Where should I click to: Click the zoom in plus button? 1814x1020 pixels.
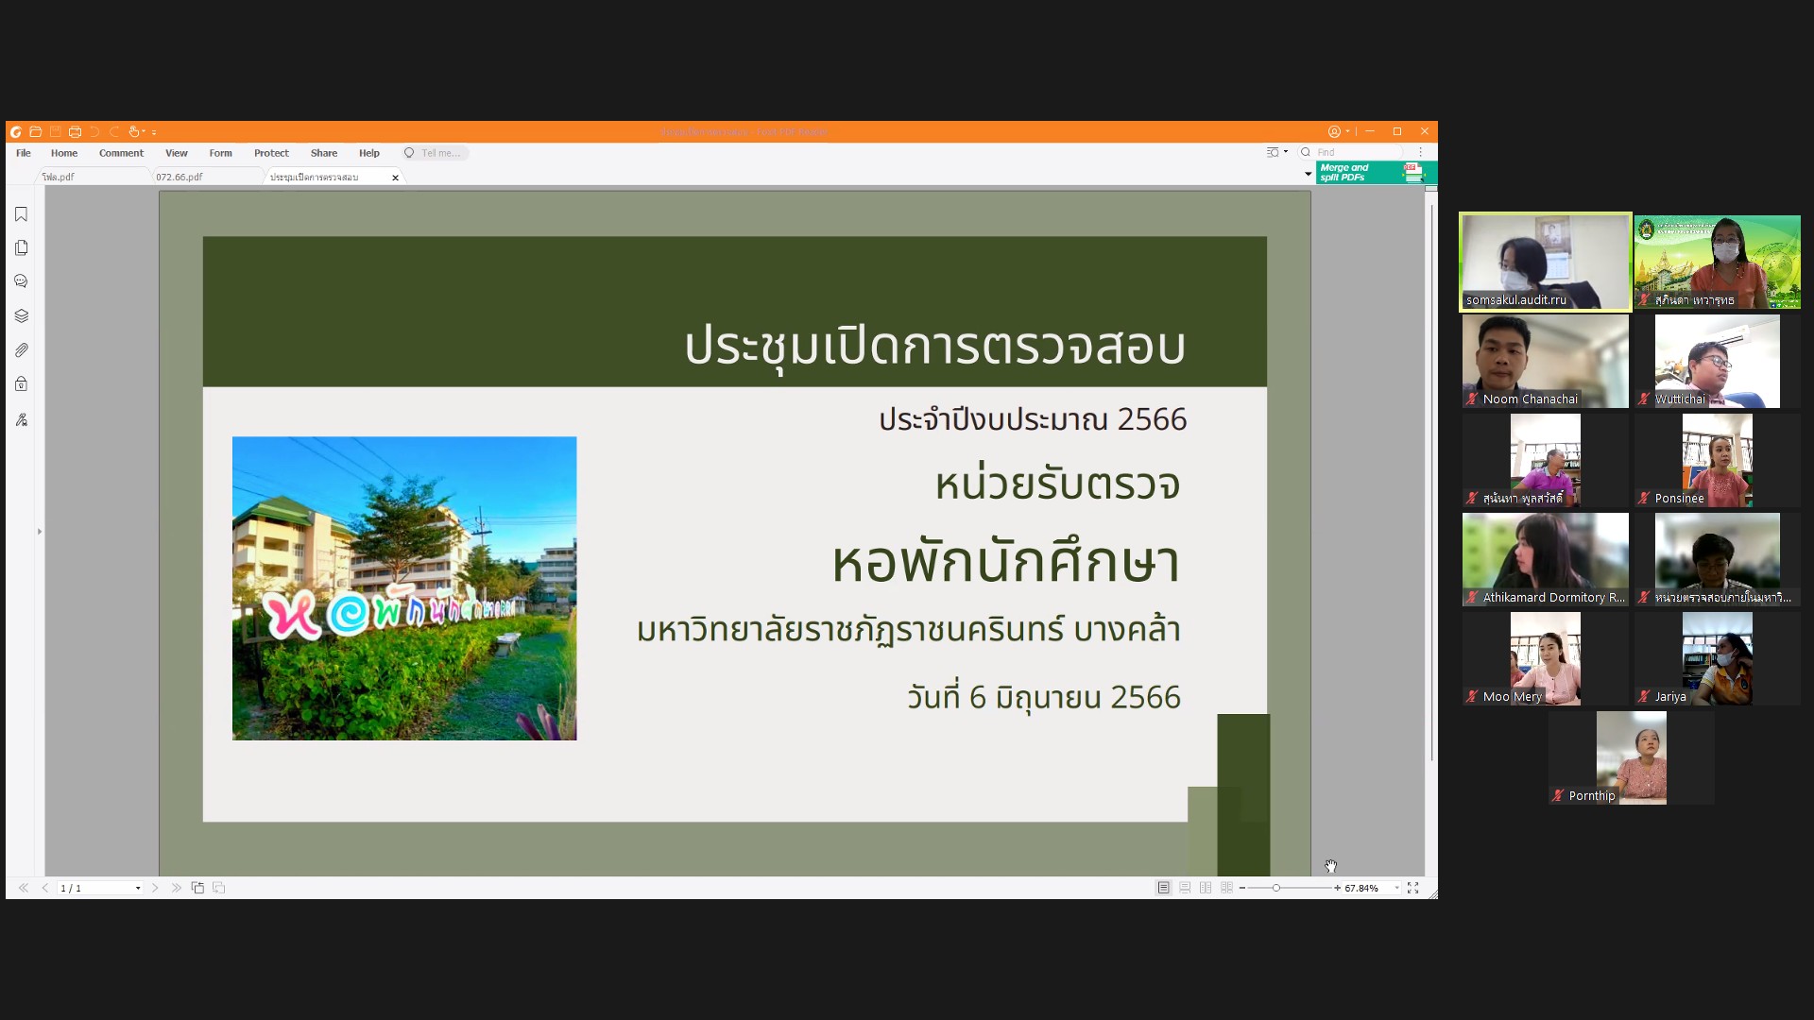click(1337, 888)
